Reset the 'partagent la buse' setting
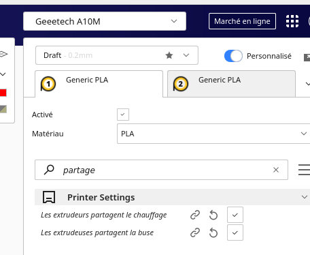 [x=213, y=232]
